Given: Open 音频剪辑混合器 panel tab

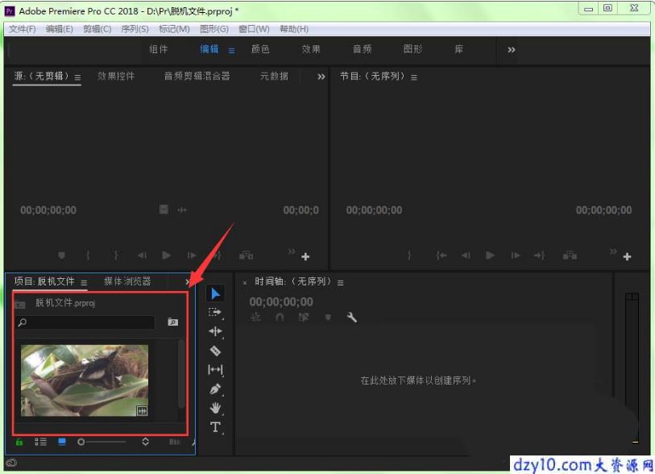Looking at the screenshot, I should point(197,76).
